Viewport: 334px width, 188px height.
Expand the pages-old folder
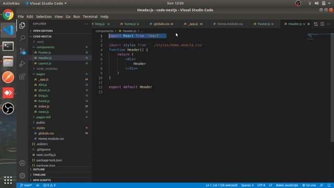click(61, 117)
